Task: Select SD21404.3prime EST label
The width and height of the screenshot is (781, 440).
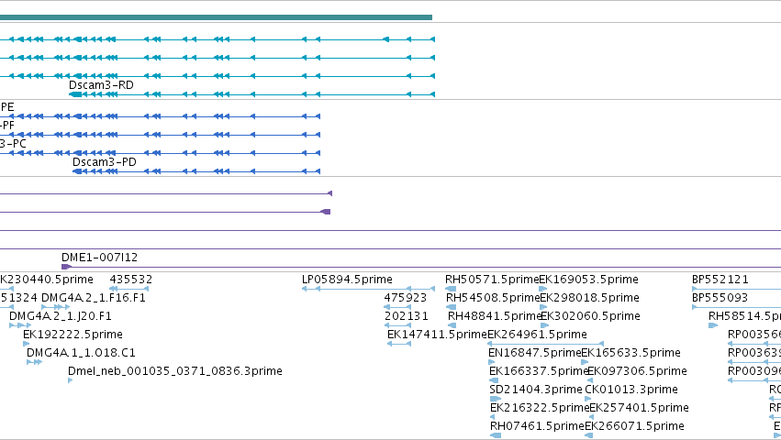Action: click(x=536, y=390)
